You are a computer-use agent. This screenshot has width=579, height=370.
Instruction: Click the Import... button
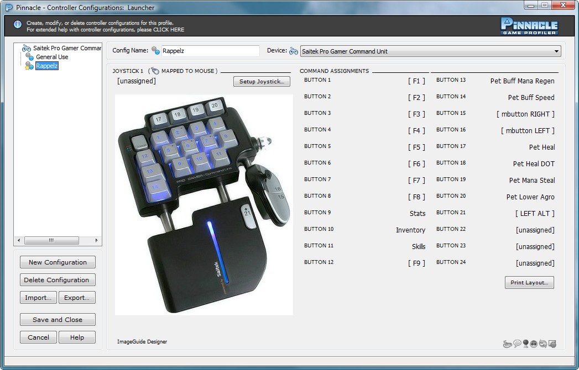coord(38,298)
